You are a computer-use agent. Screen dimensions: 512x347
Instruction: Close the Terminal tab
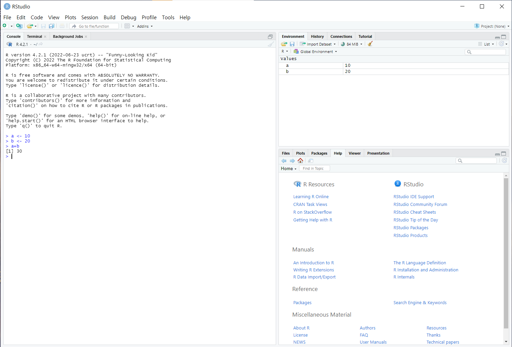(x=45, y=36)
